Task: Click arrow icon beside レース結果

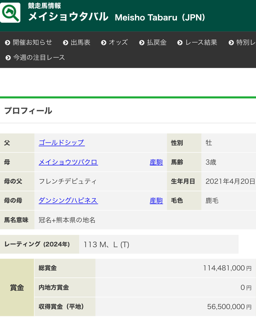Action: [180, 43]
